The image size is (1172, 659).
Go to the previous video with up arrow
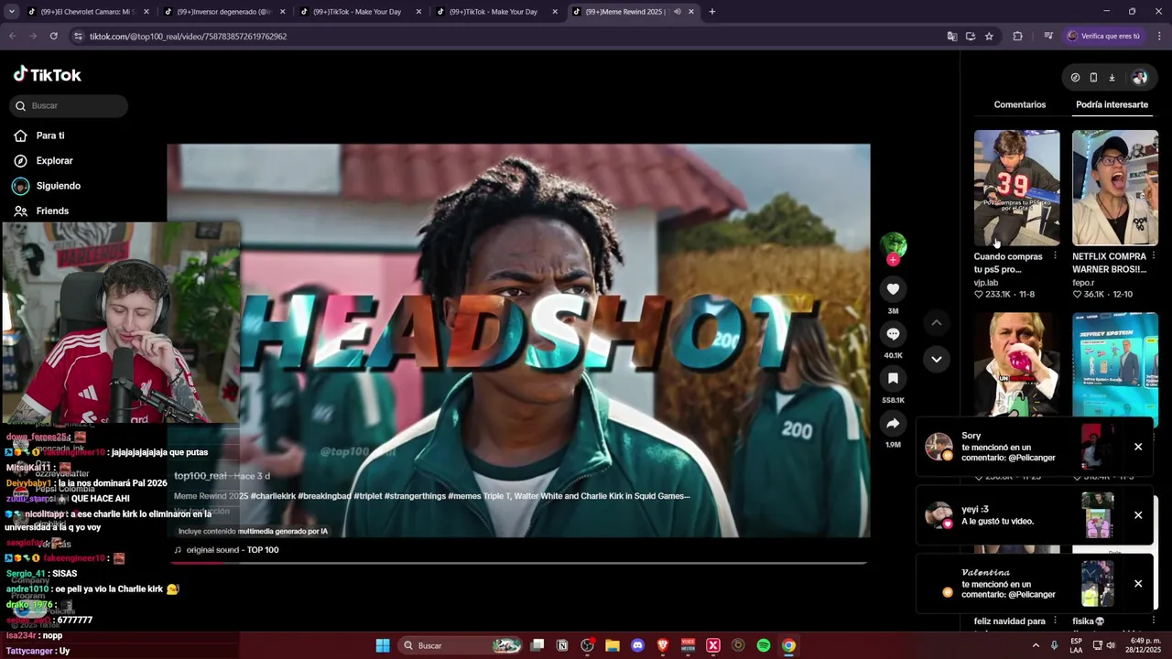pos(936,322)
